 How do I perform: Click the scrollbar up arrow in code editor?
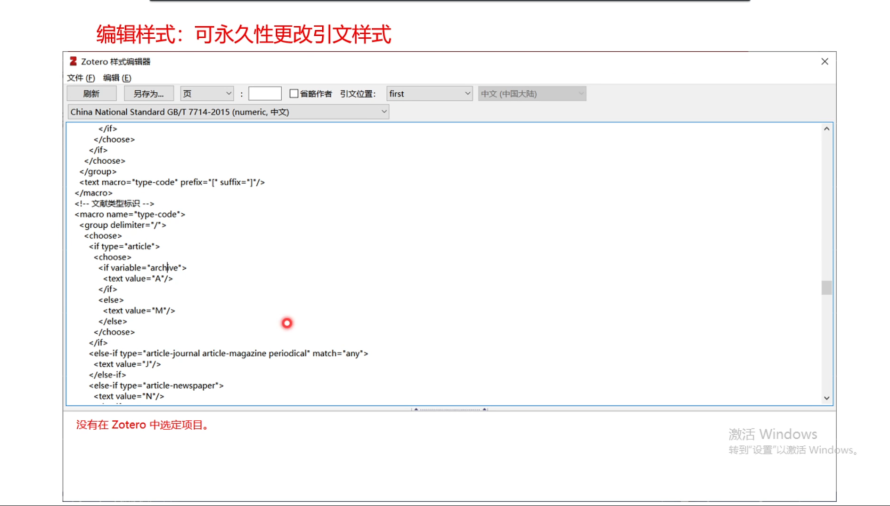[x=826, y=129]
